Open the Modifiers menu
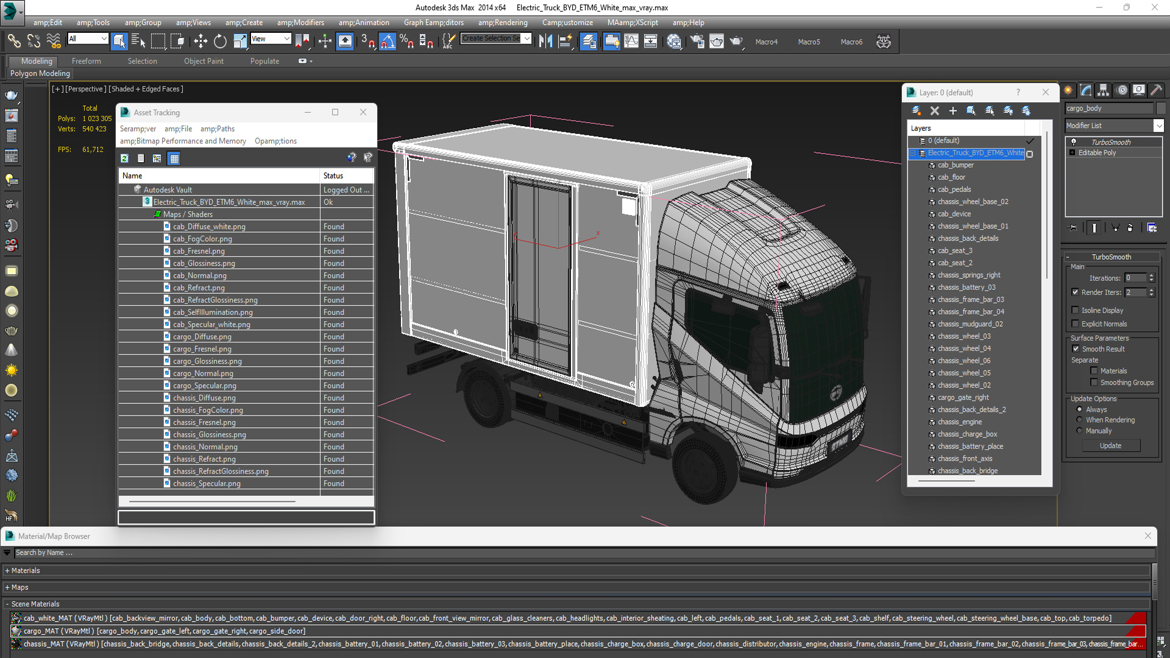Viewport: 1170px width, 658px height. (300, 23)
